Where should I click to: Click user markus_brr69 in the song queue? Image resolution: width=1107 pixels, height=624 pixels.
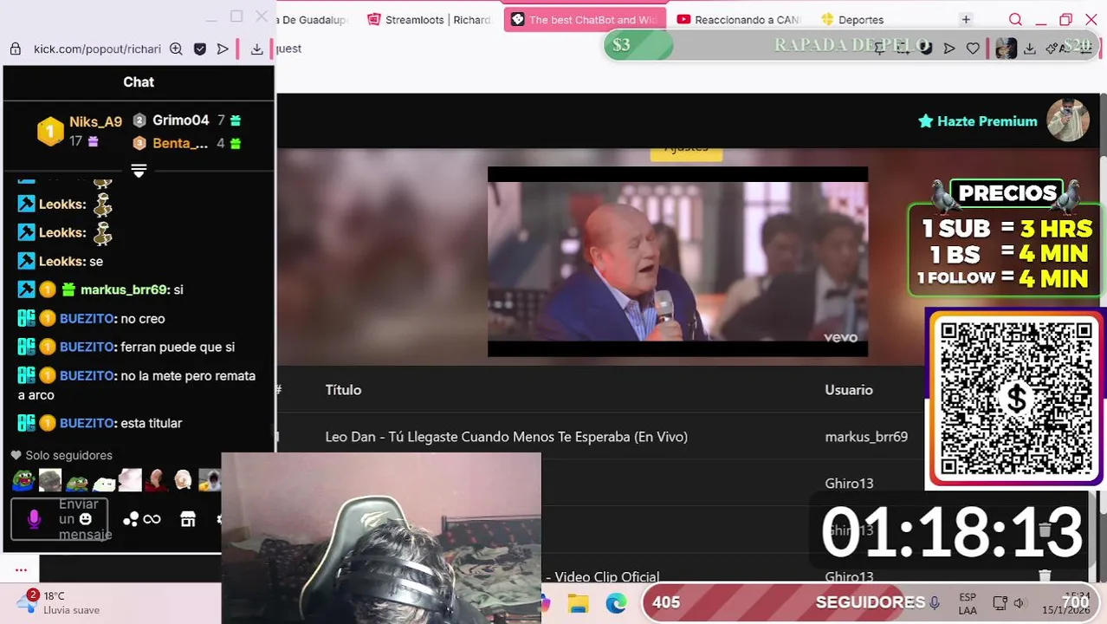click(866, 437)
